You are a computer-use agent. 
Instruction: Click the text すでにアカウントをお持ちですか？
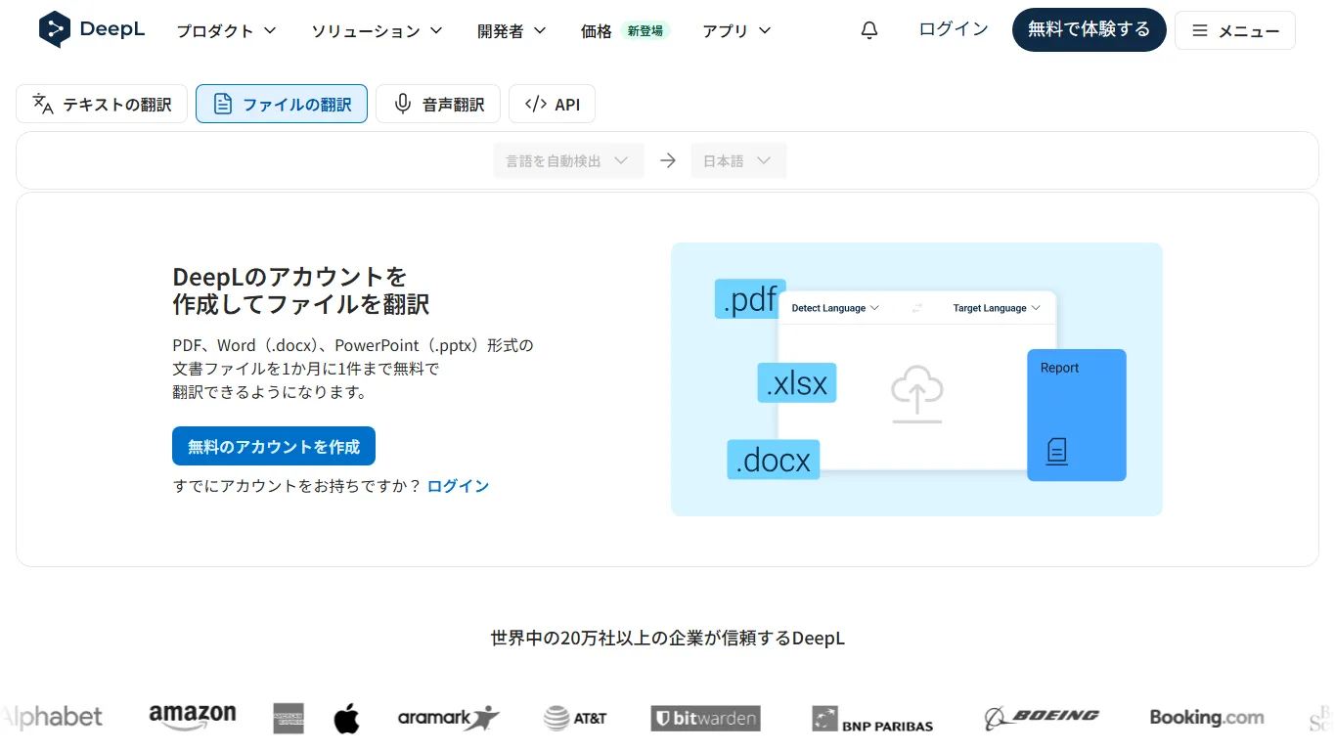coord(297,486)
